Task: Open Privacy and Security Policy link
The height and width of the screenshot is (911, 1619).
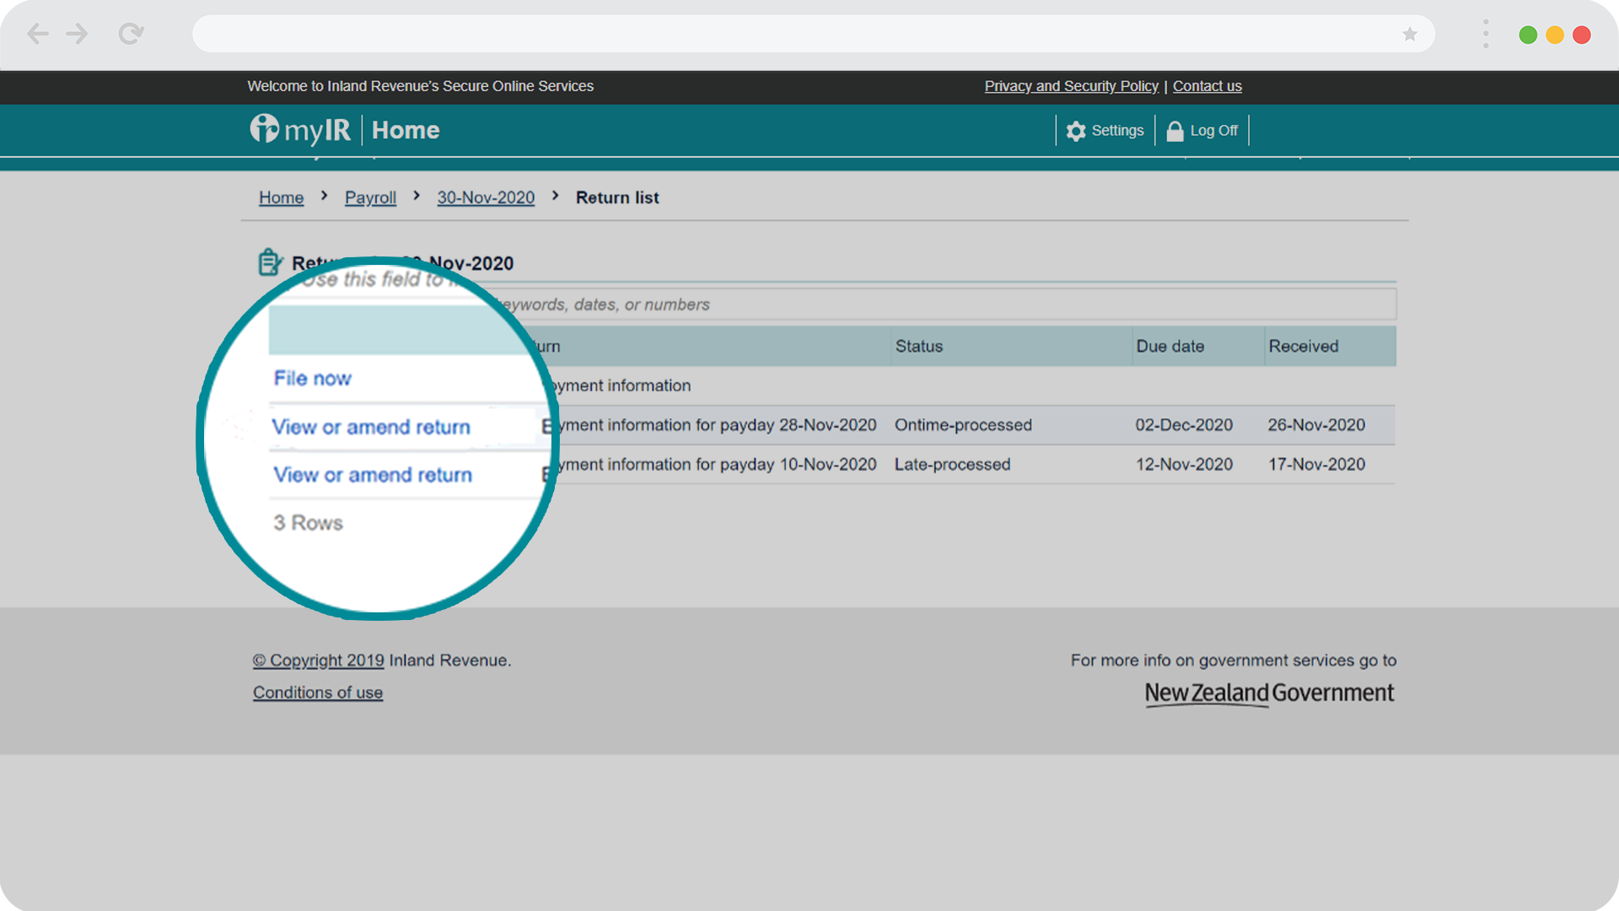Action: pyautogui.click(x=1071, y=86)
